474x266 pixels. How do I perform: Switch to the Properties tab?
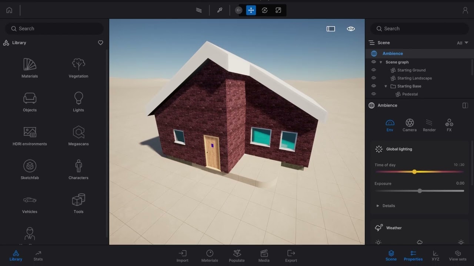pos(413,256)
